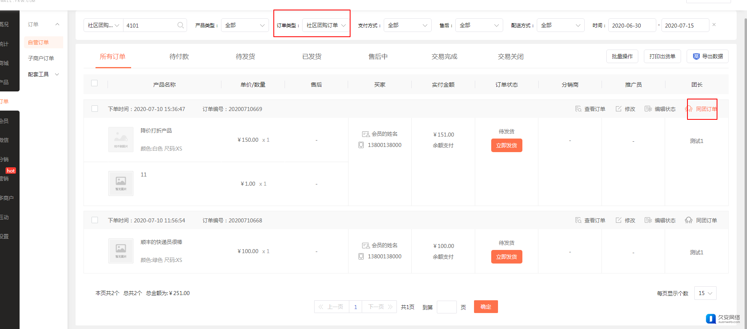
Task: Click member card icon in order 20200710669
Action: click(366, 134)
